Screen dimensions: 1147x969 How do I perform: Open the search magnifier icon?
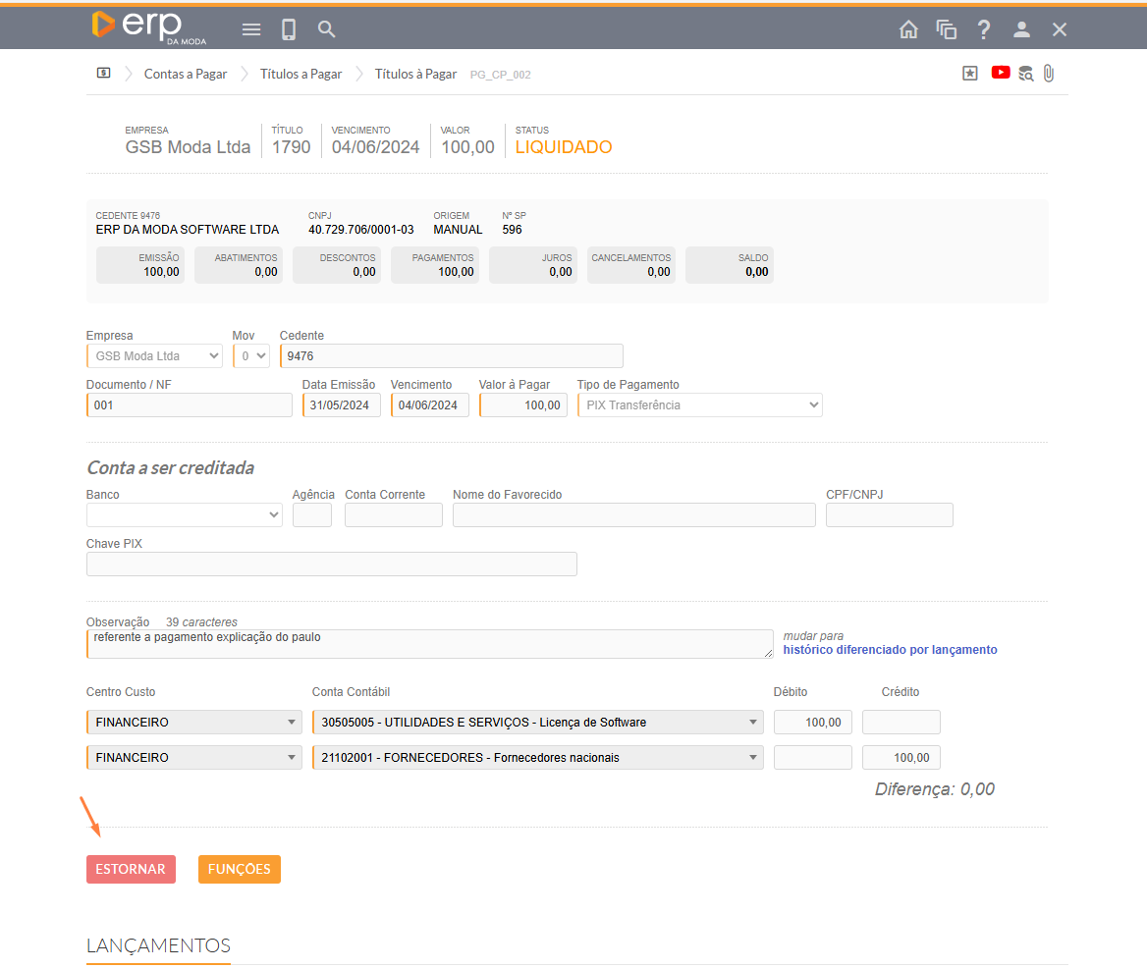point(327,29)
